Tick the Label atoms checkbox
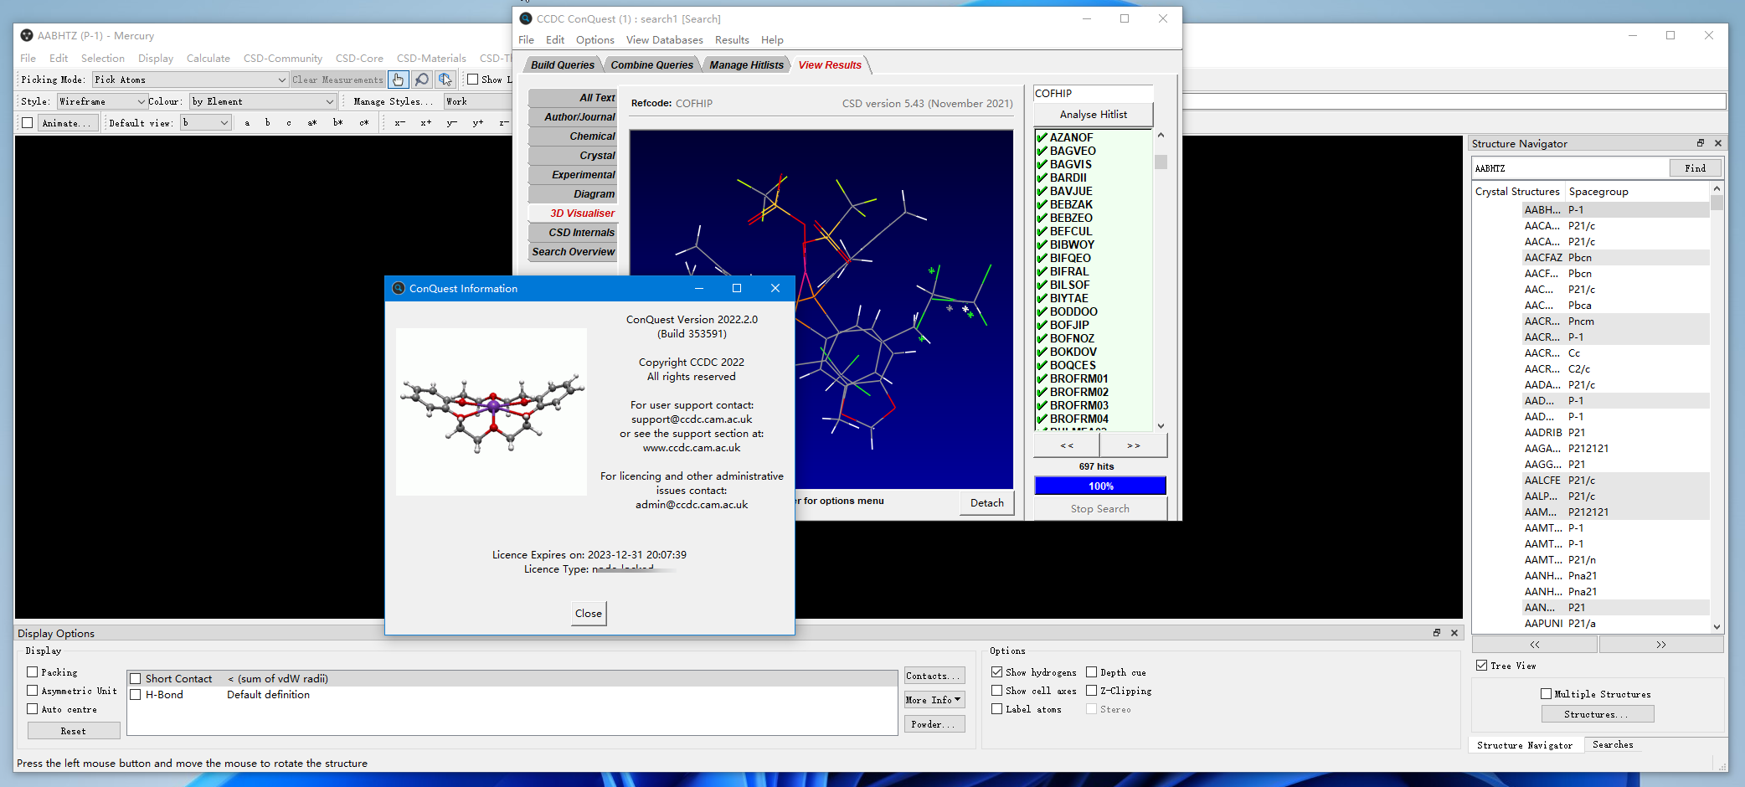The image size is (1745, 787). (x=997, y=709)
